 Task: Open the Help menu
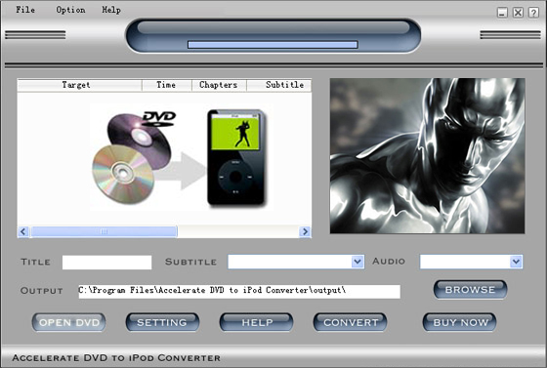tap(111, 10)
